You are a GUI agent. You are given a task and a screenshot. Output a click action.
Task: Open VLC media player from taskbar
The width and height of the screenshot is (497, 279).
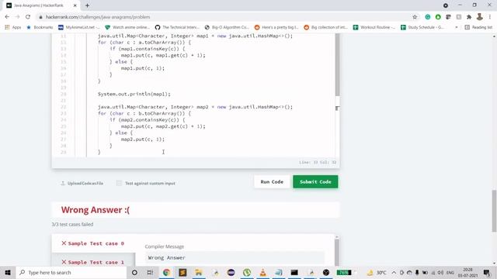click(x=262, y=272)
